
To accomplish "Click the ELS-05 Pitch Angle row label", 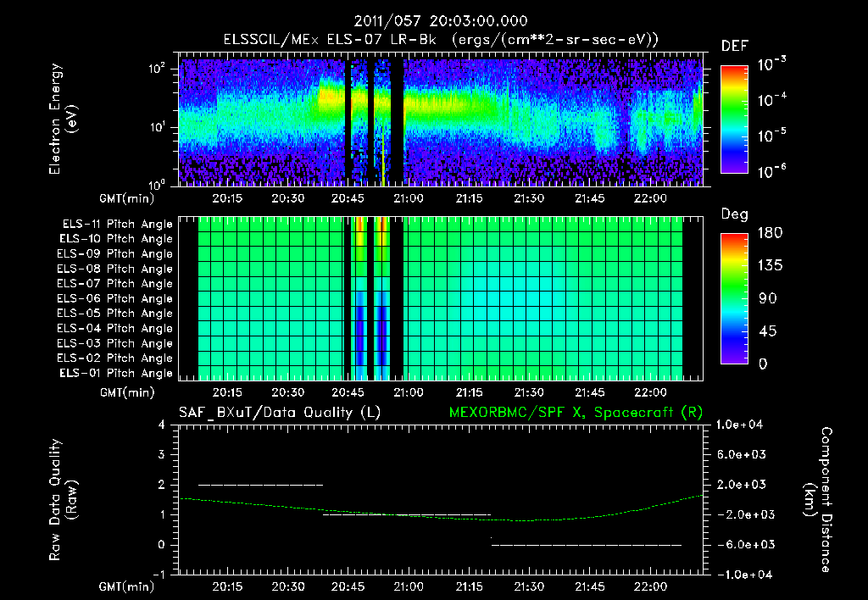I will tap(114, 314).
